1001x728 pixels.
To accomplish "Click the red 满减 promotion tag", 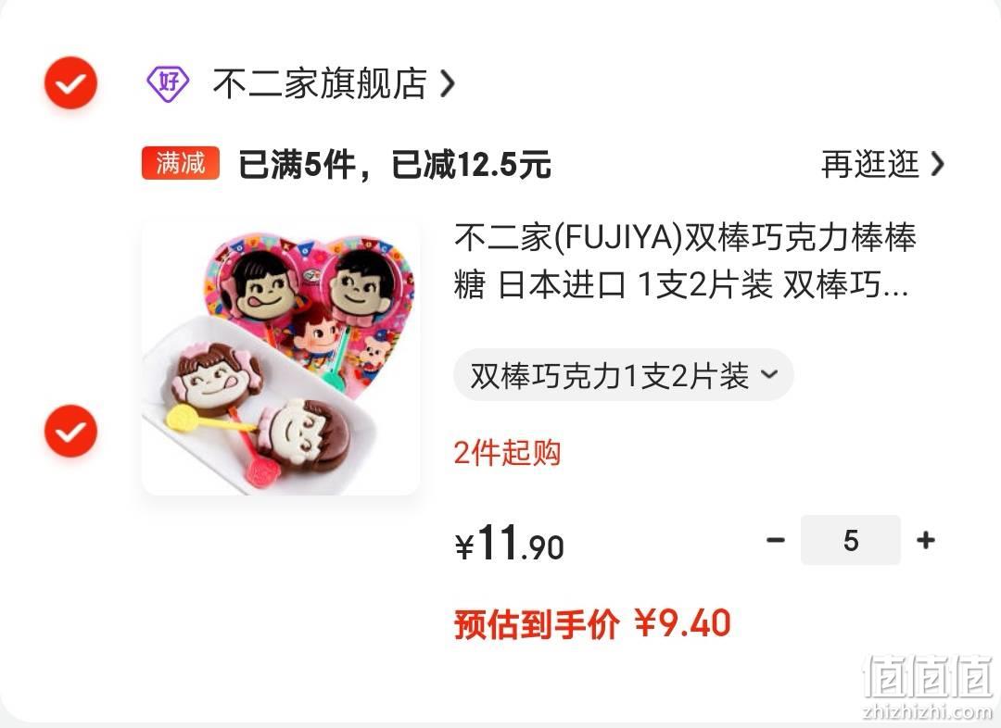I will point(181,163).
